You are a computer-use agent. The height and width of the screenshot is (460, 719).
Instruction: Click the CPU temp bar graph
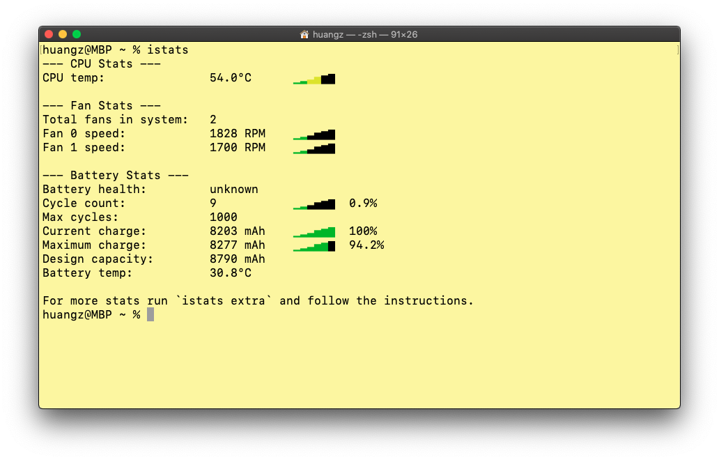314,79
